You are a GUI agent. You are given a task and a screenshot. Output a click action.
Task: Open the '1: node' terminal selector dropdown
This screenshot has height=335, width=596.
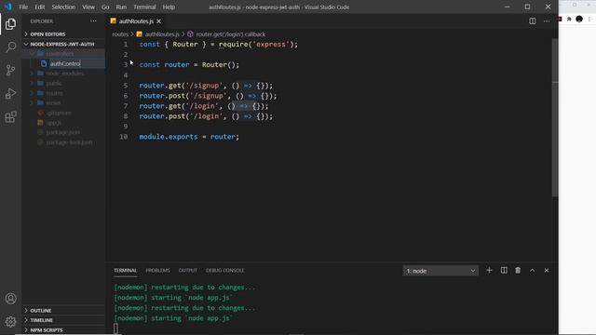[440, 271]
